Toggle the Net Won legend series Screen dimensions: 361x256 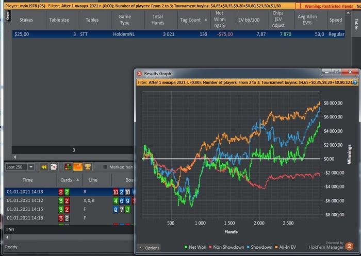(195, 247)
